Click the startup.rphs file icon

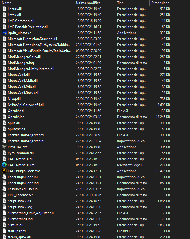pos(4,231)
